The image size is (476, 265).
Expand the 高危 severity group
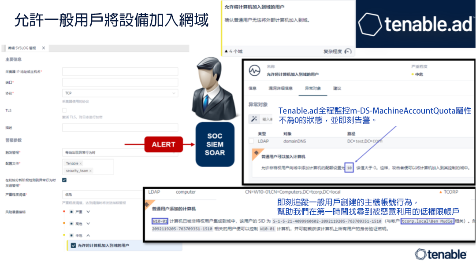88,224
